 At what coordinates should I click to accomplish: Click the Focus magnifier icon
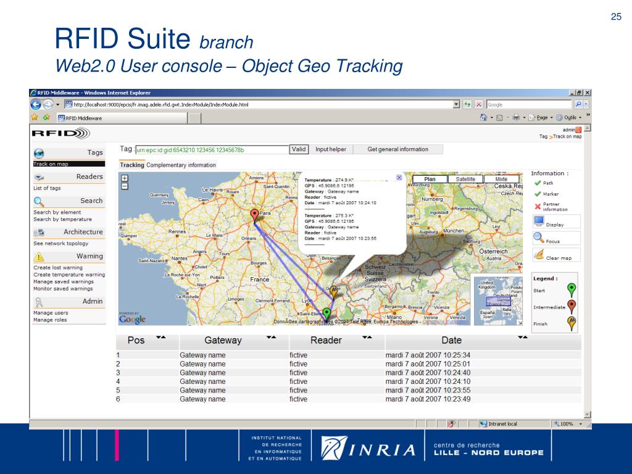[x=539, y=238]
